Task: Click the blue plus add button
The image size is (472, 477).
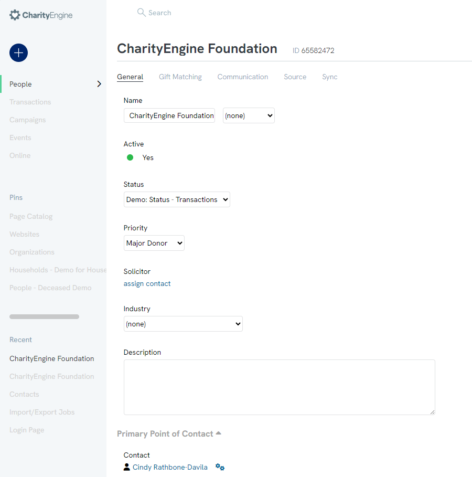Action: point(18,53)
